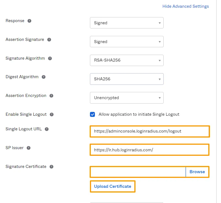Open the Signature Certificate help icon
Screen dimensions: 221x203
click(x=51, y=166)
